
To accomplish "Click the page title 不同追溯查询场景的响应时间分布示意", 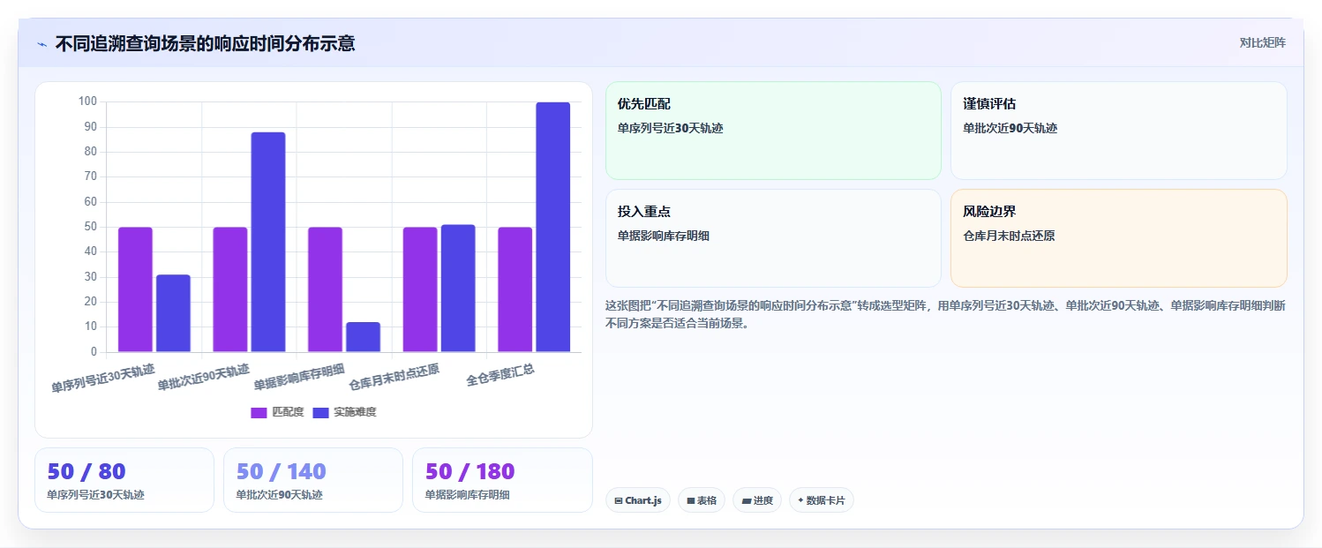I will 205,43.
